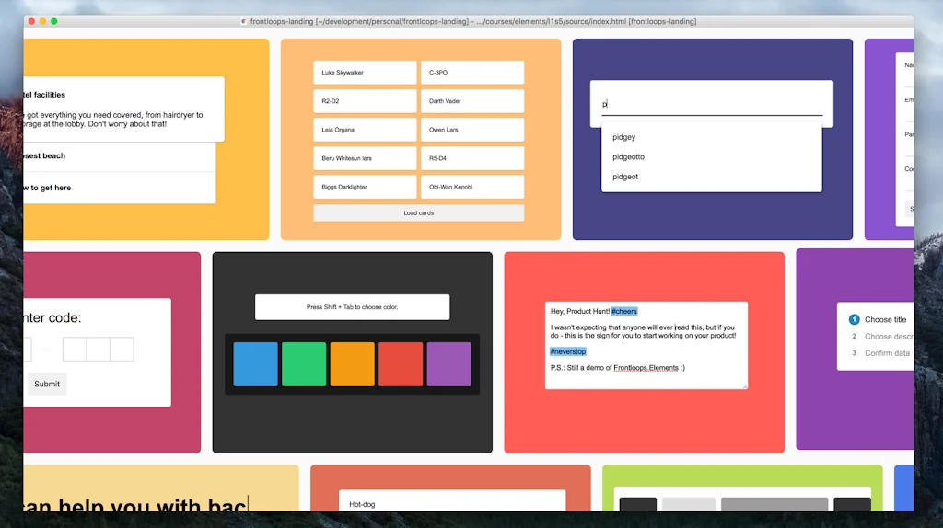Pick the blue color swatch
The height and width of the screenshot is (528, 943).
pyautogui.click(x=256, y=364)
